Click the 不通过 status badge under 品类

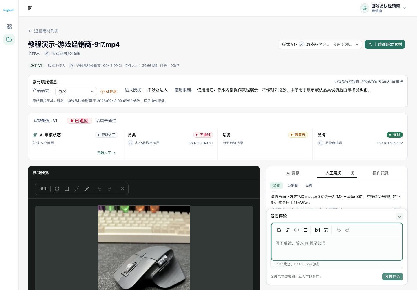[x=203, y=135]
